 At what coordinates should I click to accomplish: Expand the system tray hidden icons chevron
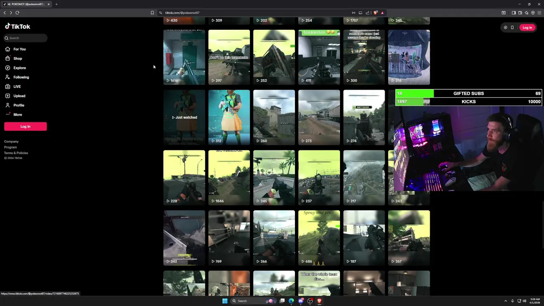pos(505,301)
